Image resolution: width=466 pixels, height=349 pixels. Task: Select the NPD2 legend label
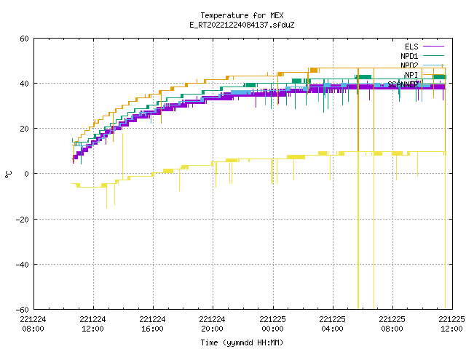pos(409,65)
